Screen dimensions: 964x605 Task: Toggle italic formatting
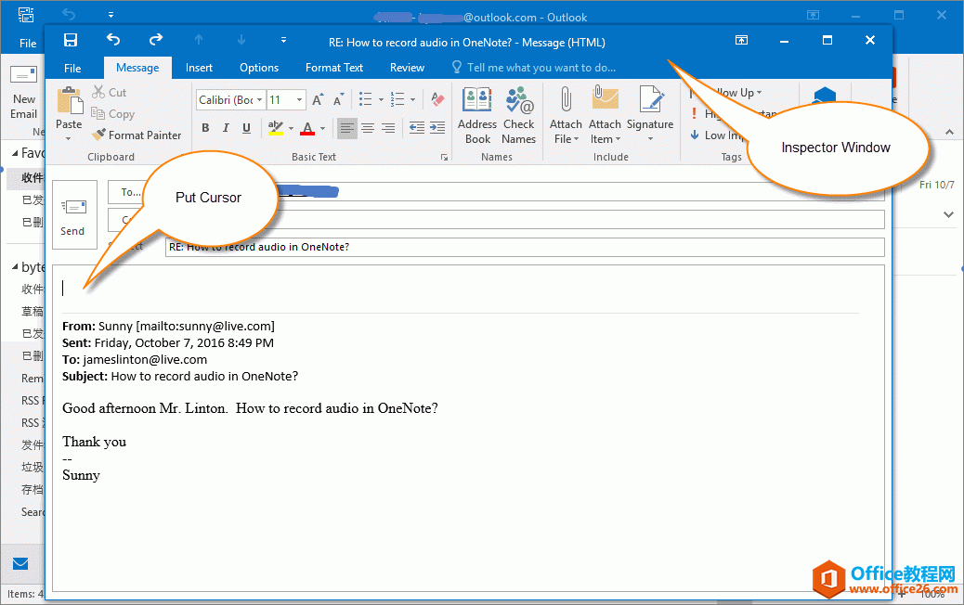point(226,128)
